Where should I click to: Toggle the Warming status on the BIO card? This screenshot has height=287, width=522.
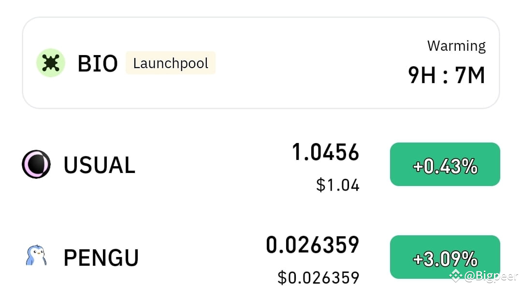[456, 45]
